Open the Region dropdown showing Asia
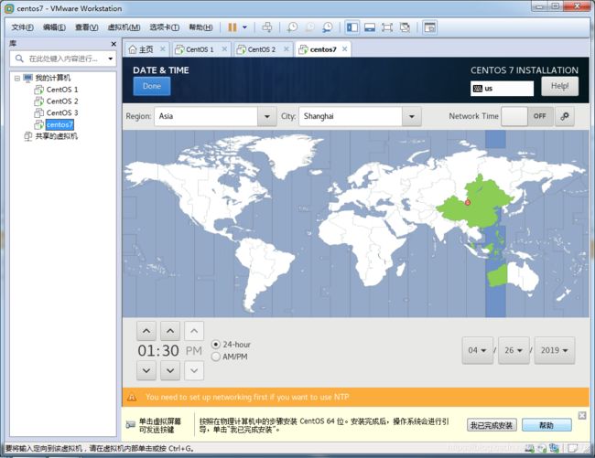Viewport: 595px width, 458px height. pyautogui.click(x=215, y=116)
